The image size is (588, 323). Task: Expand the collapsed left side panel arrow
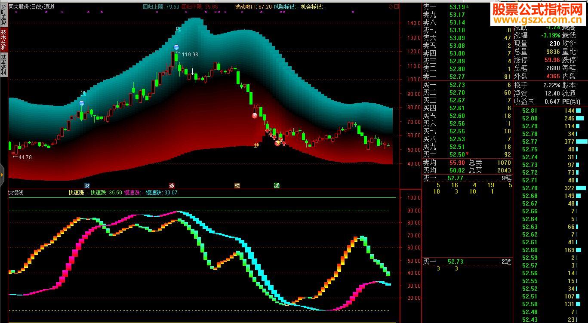pos(2,174)
